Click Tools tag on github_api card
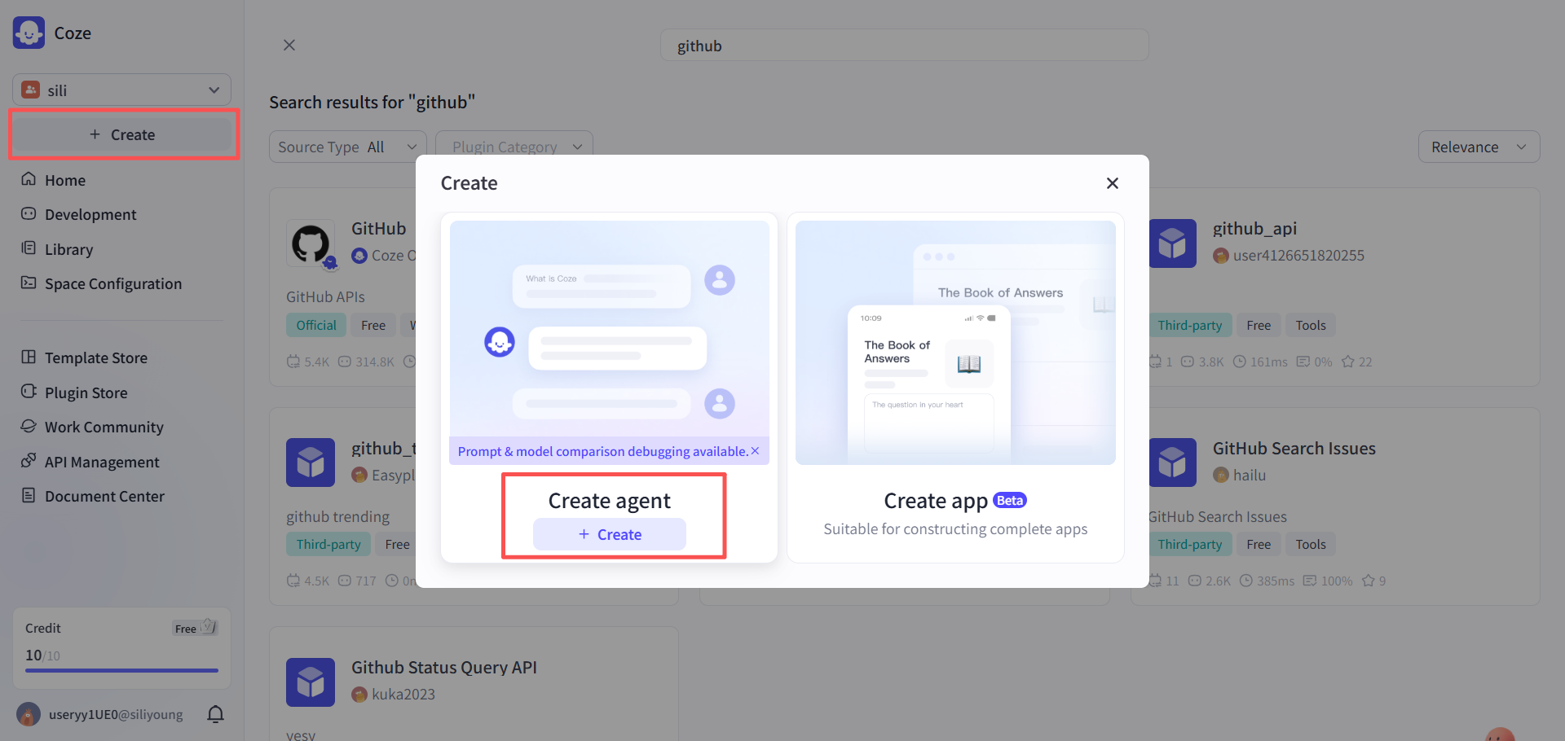Image resolution: width=1565 pixels, height=741 pixels. coord(1311,326)
